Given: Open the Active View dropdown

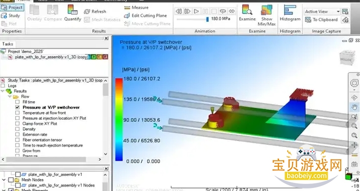Looking at the screenshot, I should 338,12.
